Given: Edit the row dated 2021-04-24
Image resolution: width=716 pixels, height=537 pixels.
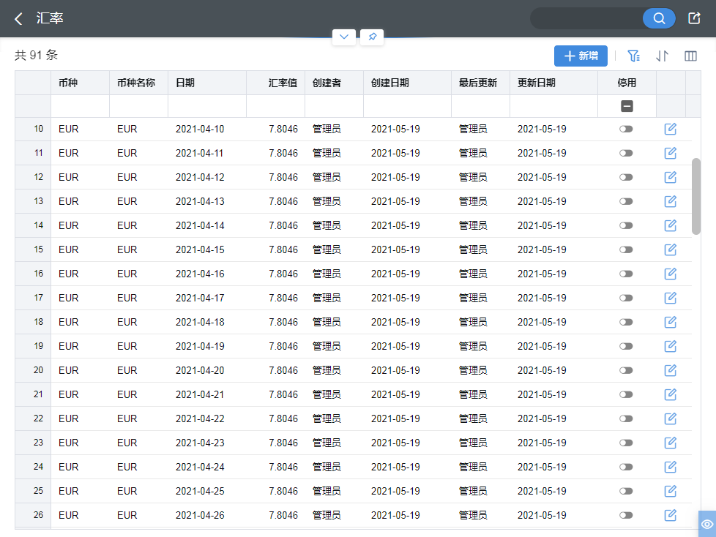Looking at the screenshot, I should [671, 467].
